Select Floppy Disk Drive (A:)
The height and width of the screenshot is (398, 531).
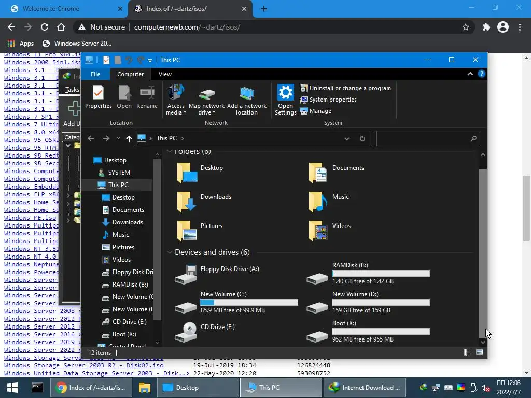(x=217, y=274)
